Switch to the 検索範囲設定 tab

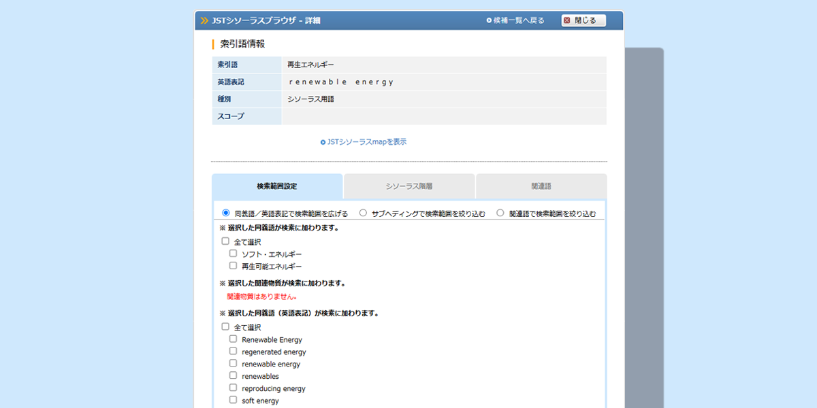point(277,186)
